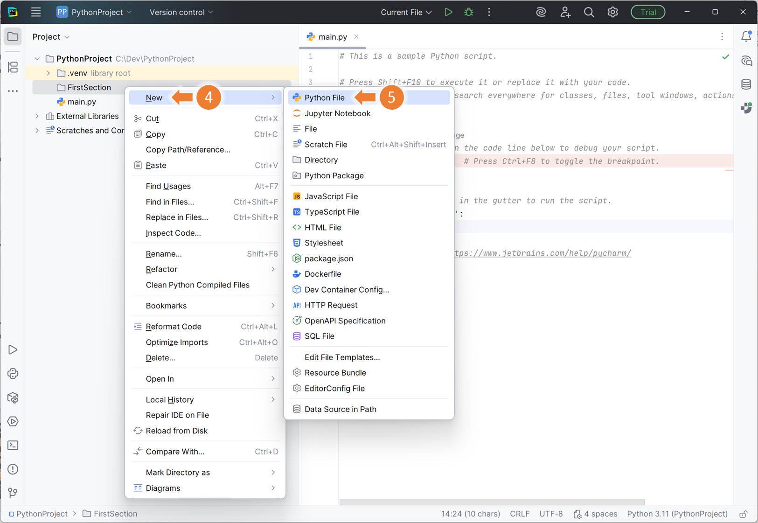The height and width of the screenshot is (523, 758).
Task: Open Notifications bell
Action: [746, 36]
